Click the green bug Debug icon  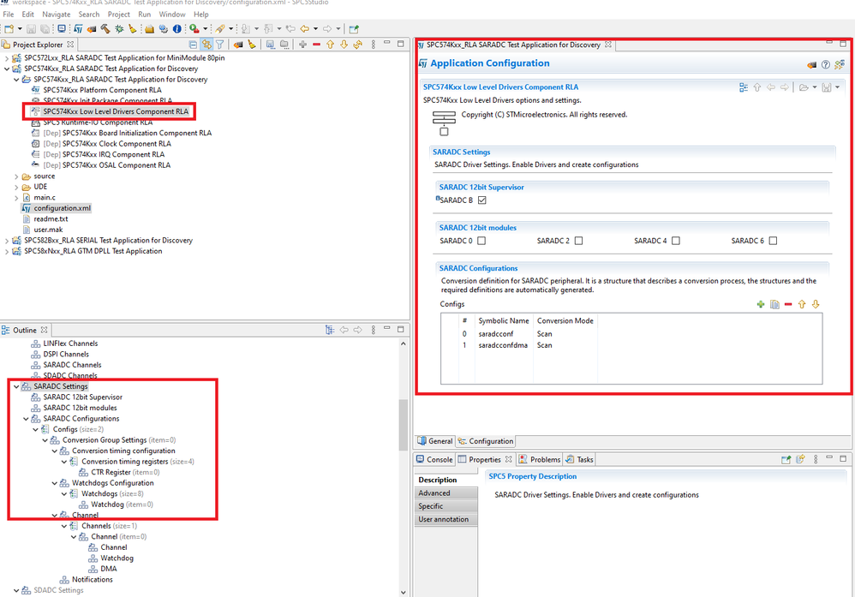pos(119,29)
